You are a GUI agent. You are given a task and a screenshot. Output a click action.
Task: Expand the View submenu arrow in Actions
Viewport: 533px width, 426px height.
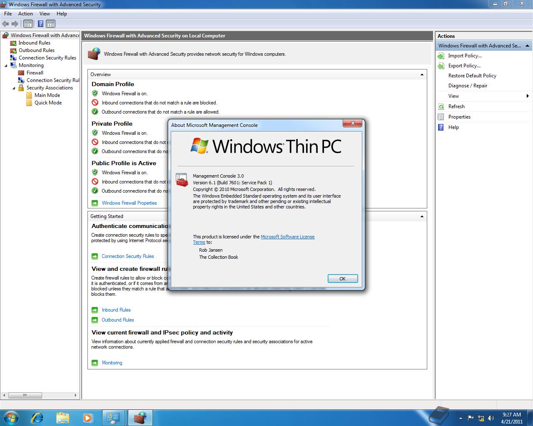(527, 96)
